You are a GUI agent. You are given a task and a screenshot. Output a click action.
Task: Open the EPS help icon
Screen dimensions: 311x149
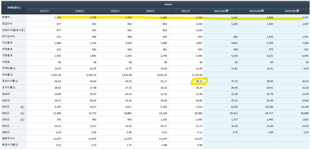pyautogui.click(x=8, y=107)
